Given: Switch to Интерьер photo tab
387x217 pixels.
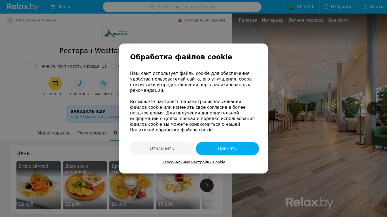Looking at the screenshot, I should [273, 20].
